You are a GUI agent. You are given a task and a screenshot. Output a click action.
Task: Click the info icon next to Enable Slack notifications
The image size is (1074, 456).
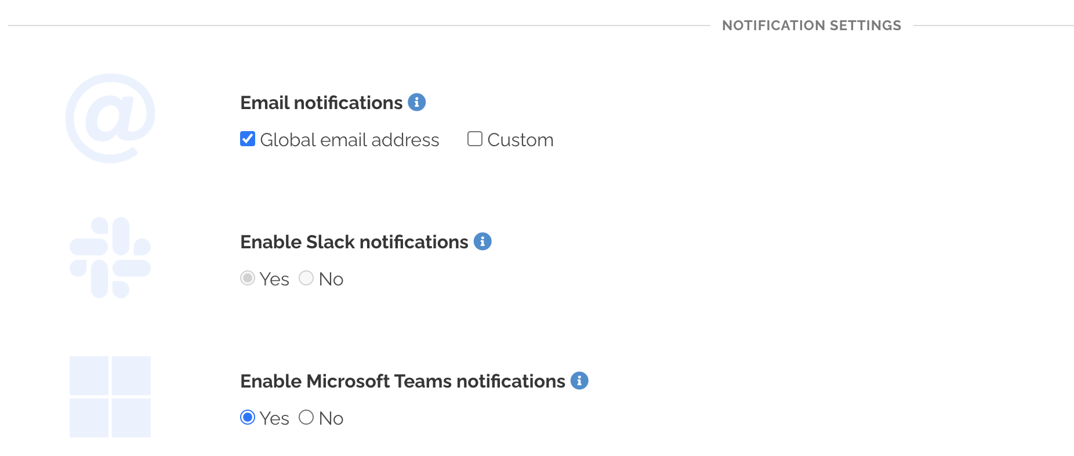(x=483, y=241)
